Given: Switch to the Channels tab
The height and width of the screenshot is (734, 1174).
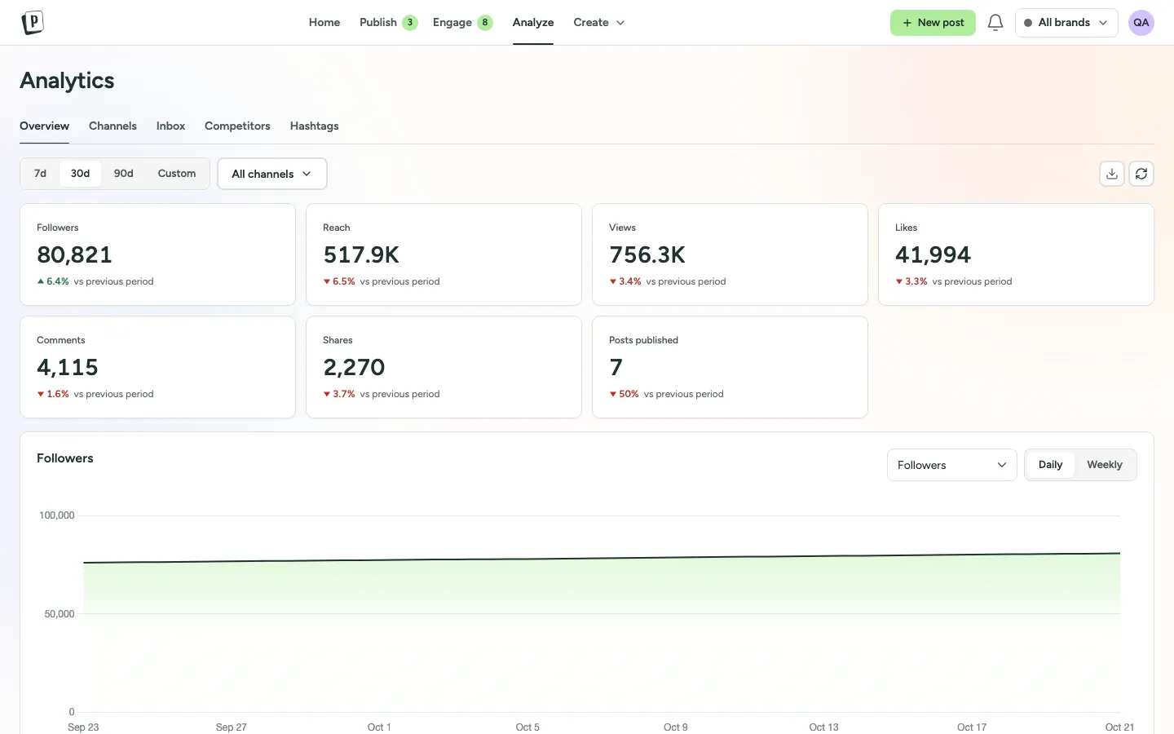Looking at the screenshot, I should coord(113,126).
